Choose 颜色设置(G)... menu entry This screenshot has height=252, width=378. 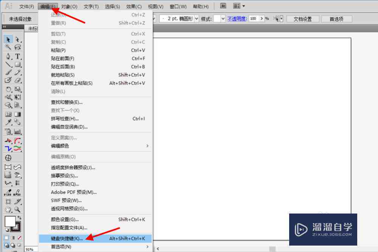(x=95, y=220)
